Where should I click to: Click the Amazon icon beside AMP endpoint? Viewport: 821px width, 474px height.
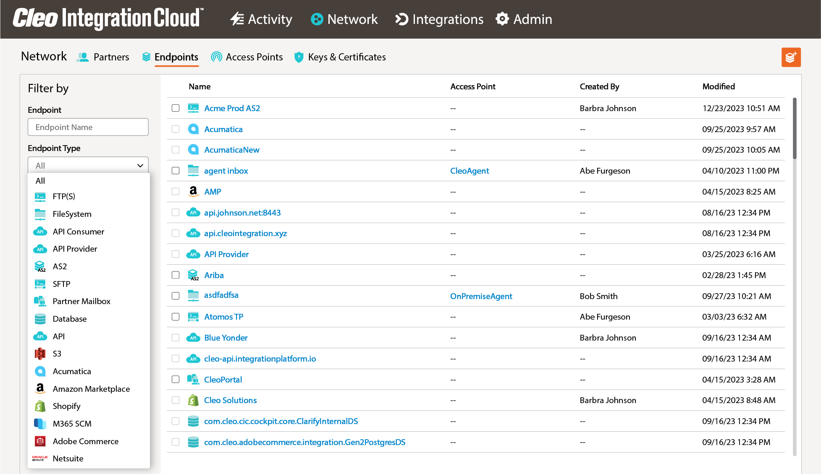click(x=193, y=192)
